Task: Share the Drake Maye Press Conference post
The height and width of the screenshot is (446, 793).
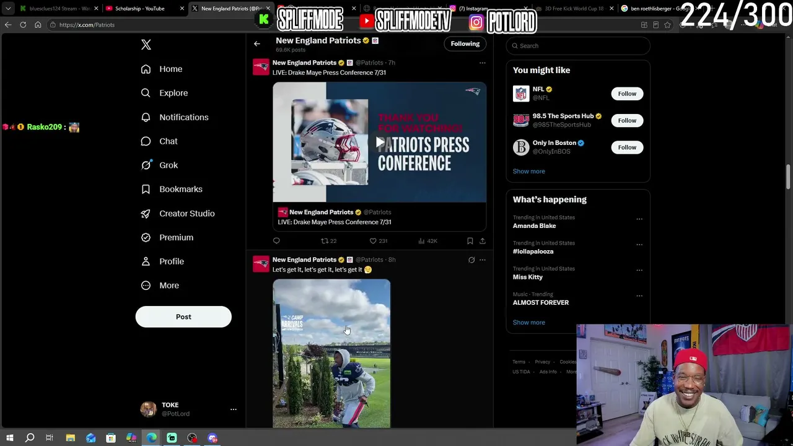Action: tap(483, 241)
